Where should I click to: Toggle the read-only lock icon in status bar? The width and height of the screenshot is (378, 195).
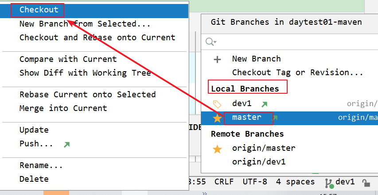[366, 182]
